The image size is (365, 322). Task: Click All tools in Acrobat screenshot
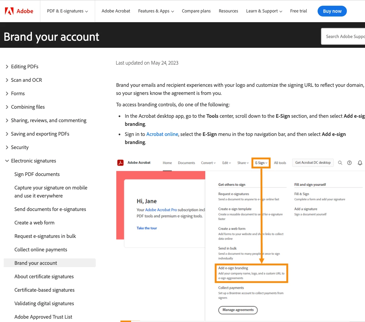(280, 163)
